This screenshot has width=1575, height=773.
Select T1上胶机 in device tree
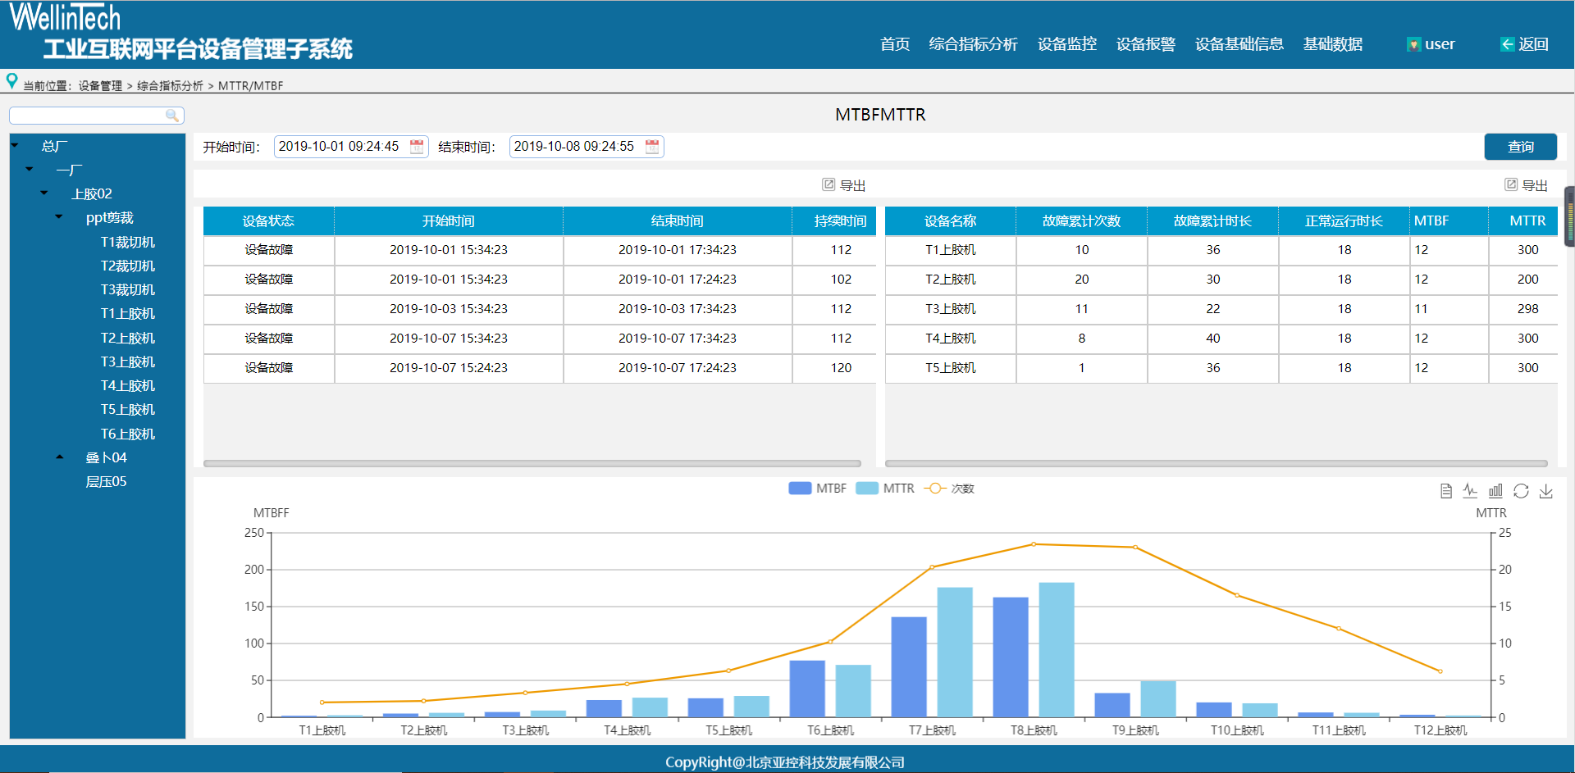[x=127, y=313]
